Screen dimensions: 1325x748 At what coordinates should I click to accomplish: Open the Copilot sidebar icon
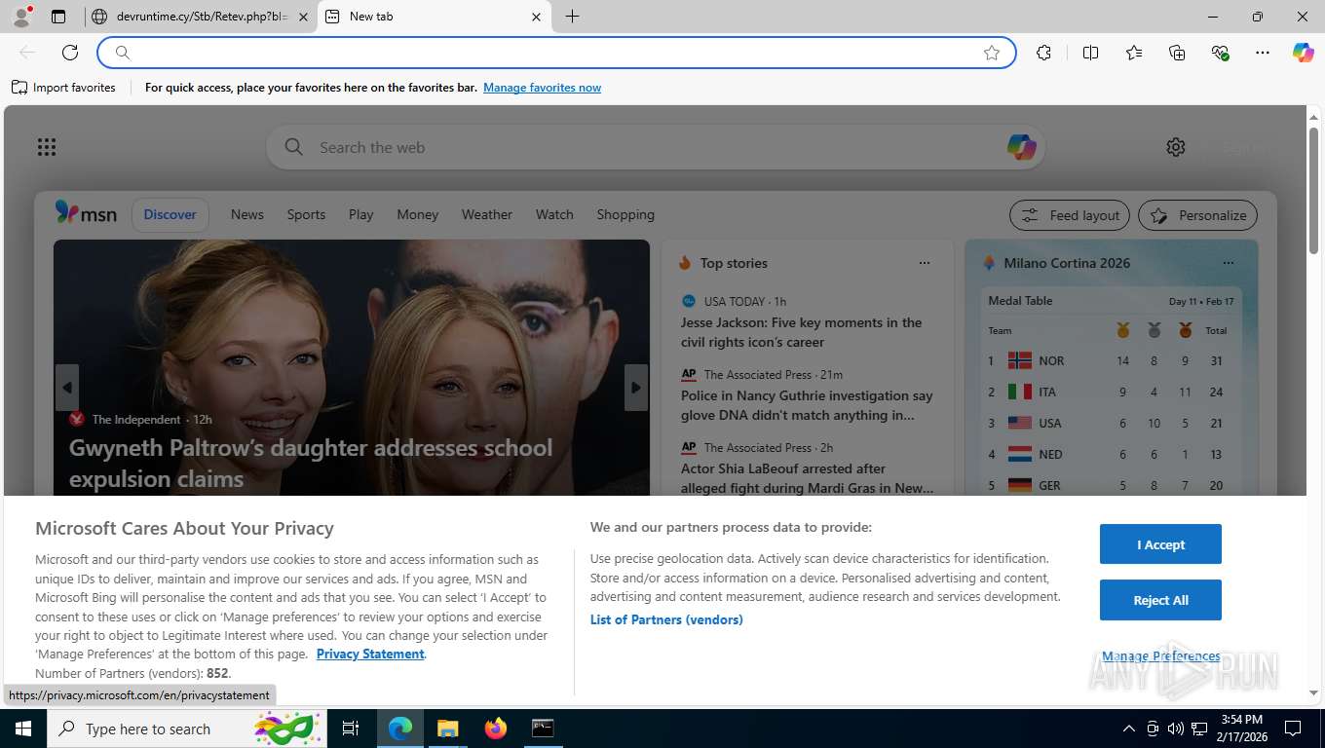pyautogui.click(x=1303, y=53)
